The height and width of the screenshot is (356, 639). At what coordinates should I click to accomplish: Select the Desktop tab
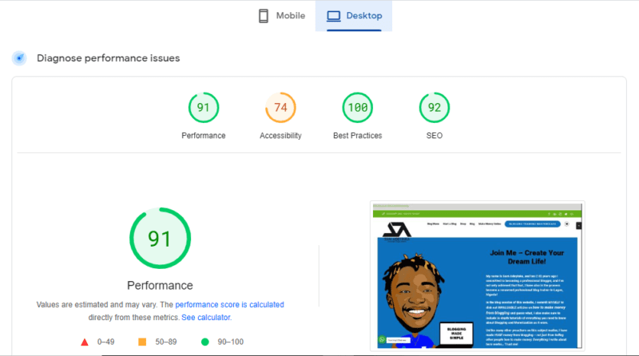click(354, 16)
